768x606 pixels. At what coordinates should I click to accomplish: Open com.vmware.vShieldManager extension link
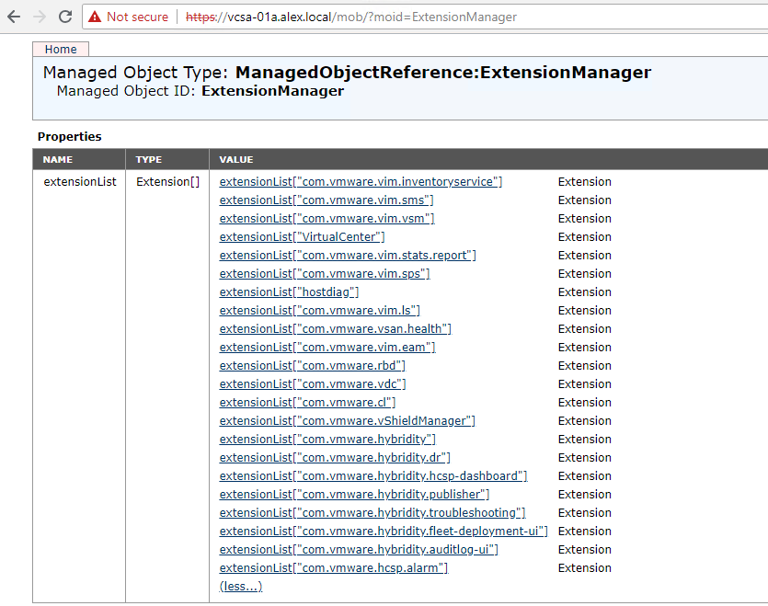pos(347,420)
